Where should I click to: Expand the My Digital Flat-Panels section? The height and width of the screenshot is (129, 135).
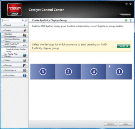(14, 55)
